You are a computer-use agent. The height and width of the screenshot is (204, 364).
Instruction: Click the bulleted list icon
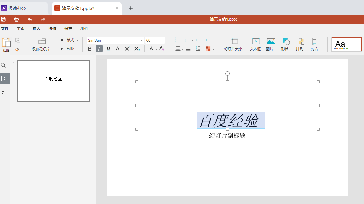(x=178, y=40)
